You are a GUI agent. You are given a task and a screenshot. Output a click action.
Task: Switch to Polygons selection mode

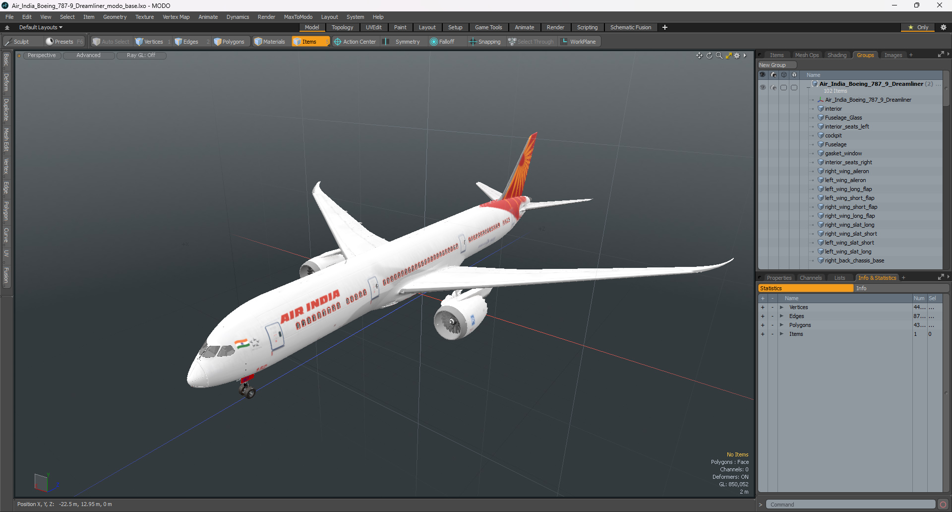[232, 42]
